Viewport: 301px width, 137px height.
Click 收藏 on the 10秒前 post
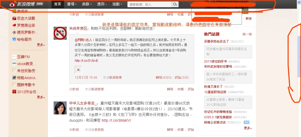180,14
